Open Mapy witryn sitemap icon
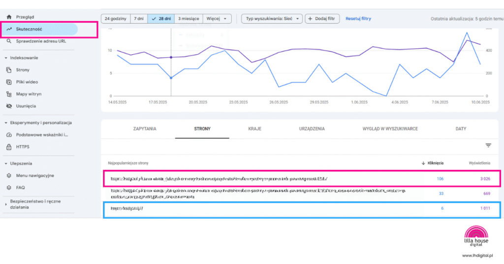 (x=9, y=94)
